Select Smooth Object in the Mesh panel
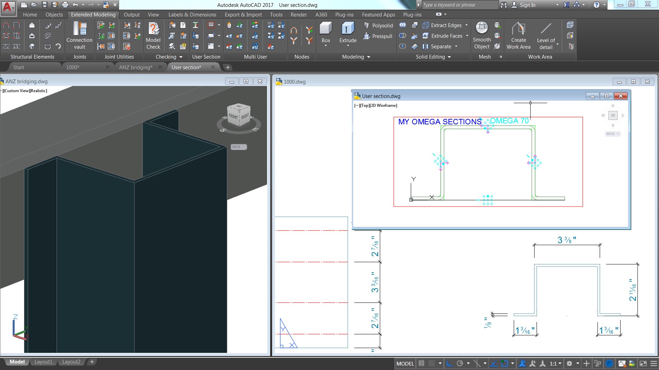Screen dimensions: 659x370 [482, 34]
